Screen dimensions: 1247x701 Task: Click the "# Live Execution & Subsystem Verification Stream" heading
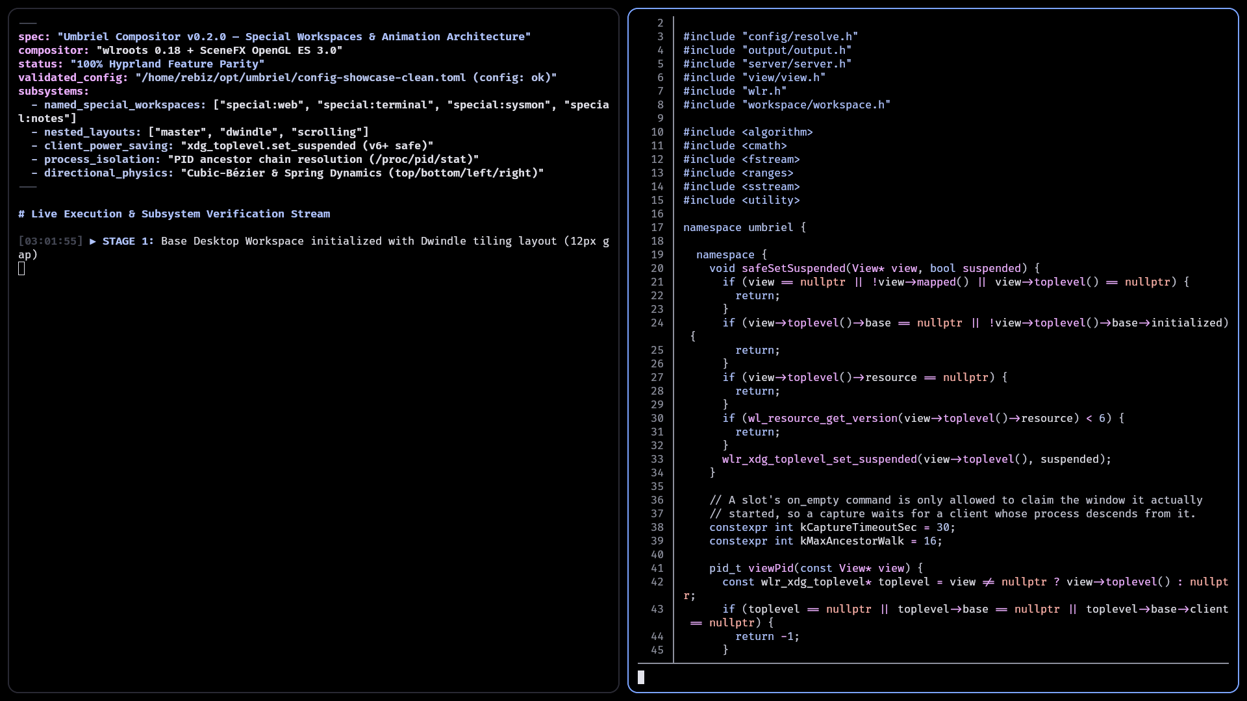tap(174, 214)
